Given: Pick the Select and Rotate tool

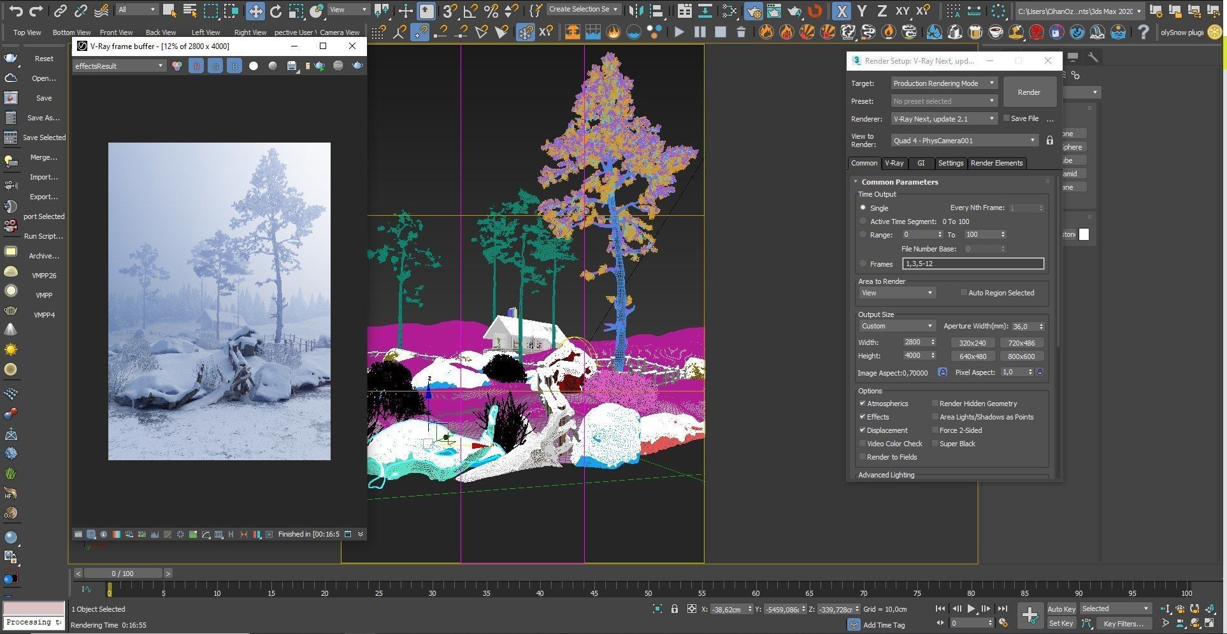Looking at the screenshot, I should click(276, 11).
